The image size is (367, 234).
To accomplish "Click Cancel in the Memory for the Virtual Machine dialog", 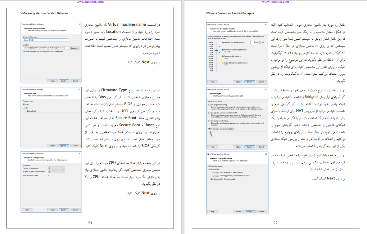I will tap(261, 82).
